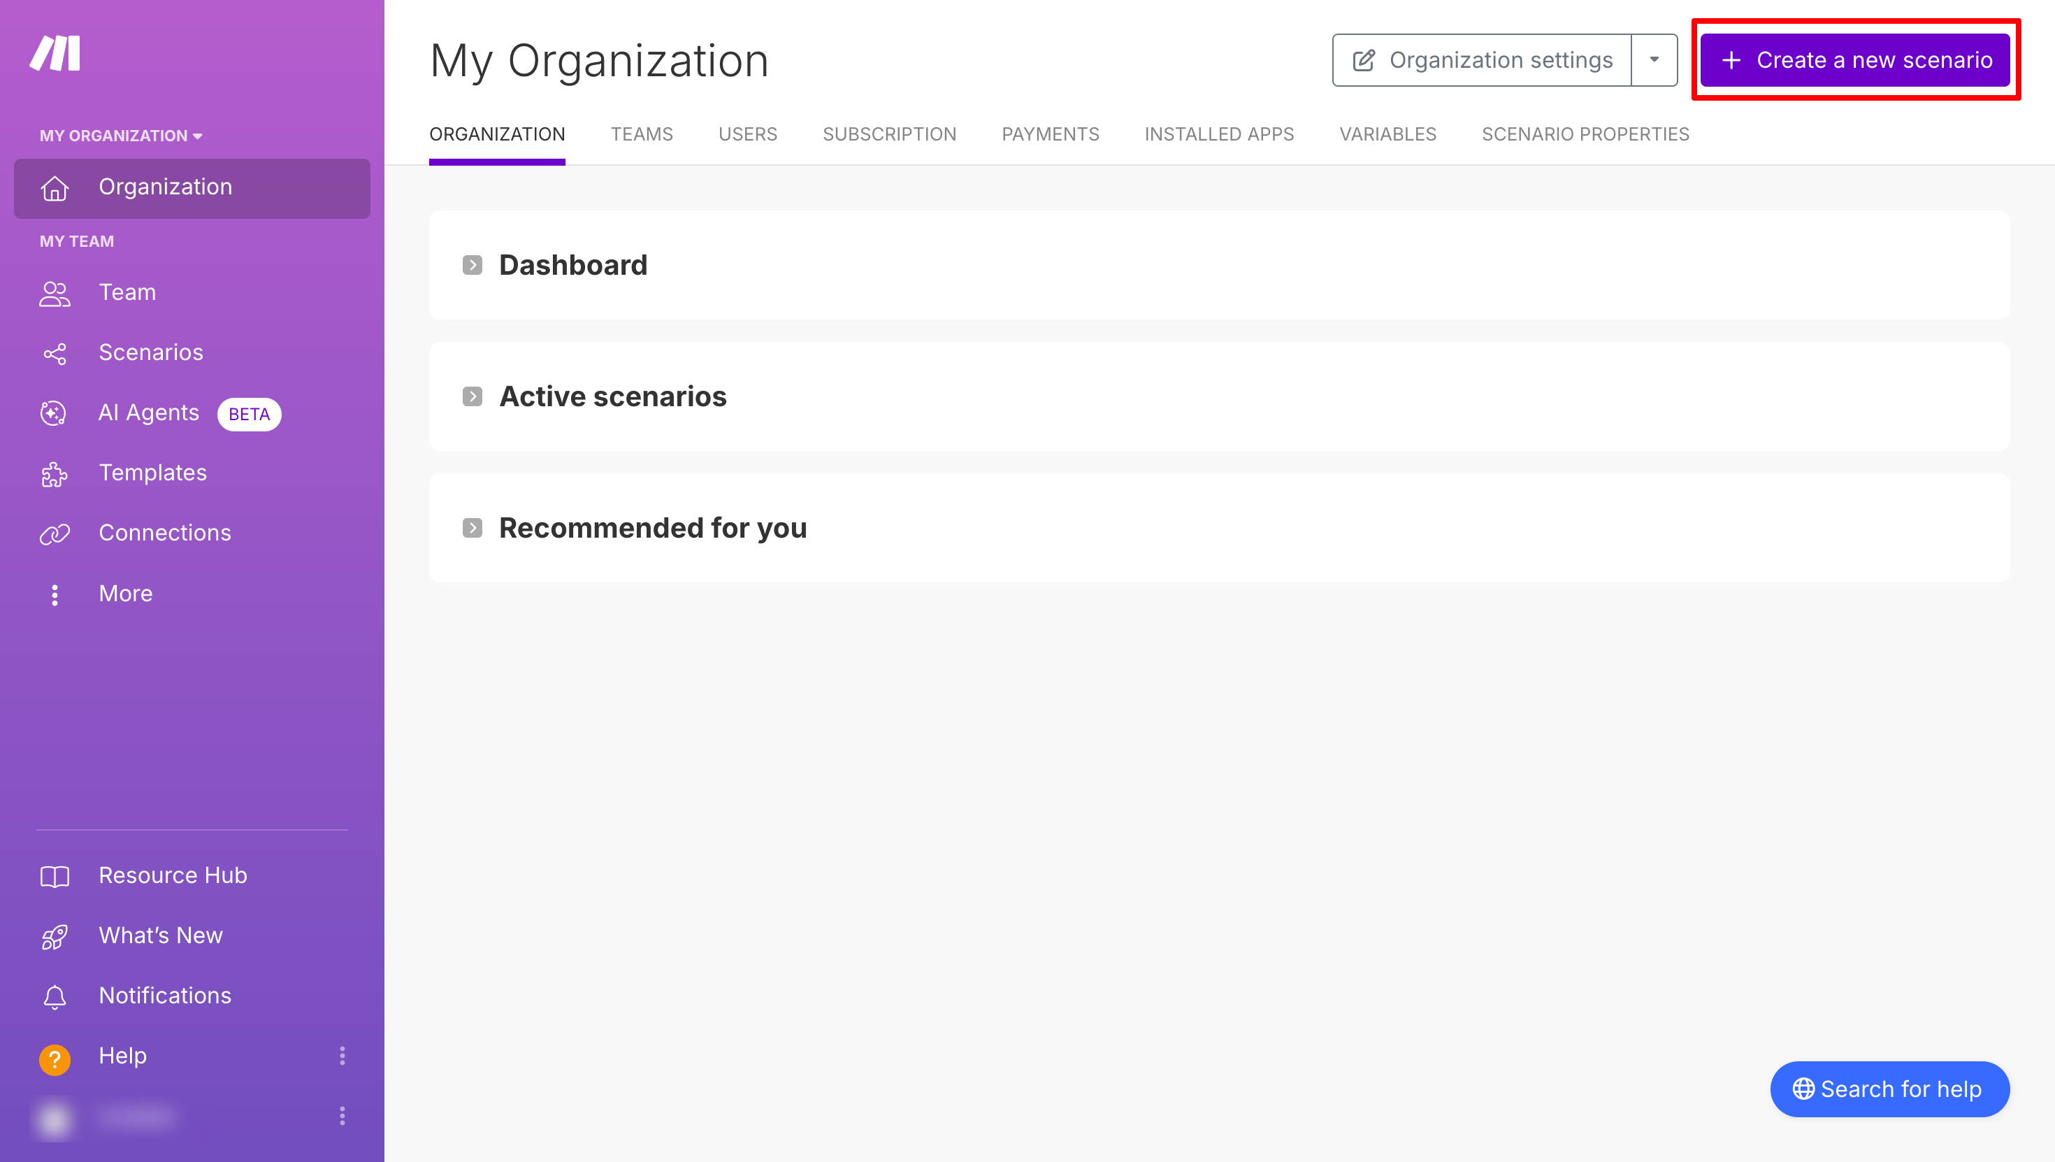Image resolution: width=2055 pixels, height=1162 pixels.
Task: Click the Organization settings button
Action: (1483, 60)
